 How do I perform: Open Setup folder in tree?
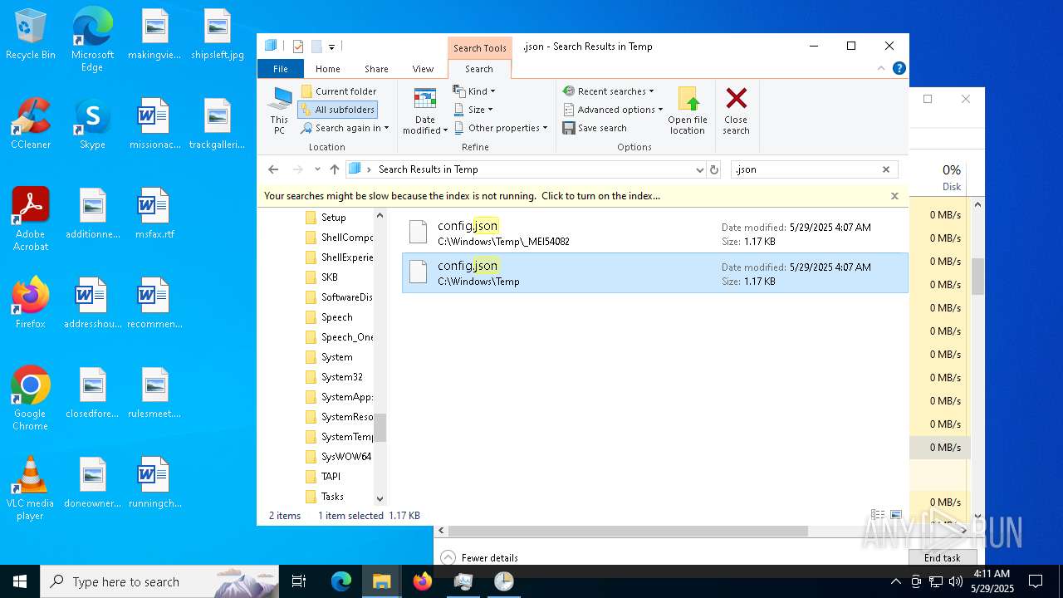[x=333, y=218]
